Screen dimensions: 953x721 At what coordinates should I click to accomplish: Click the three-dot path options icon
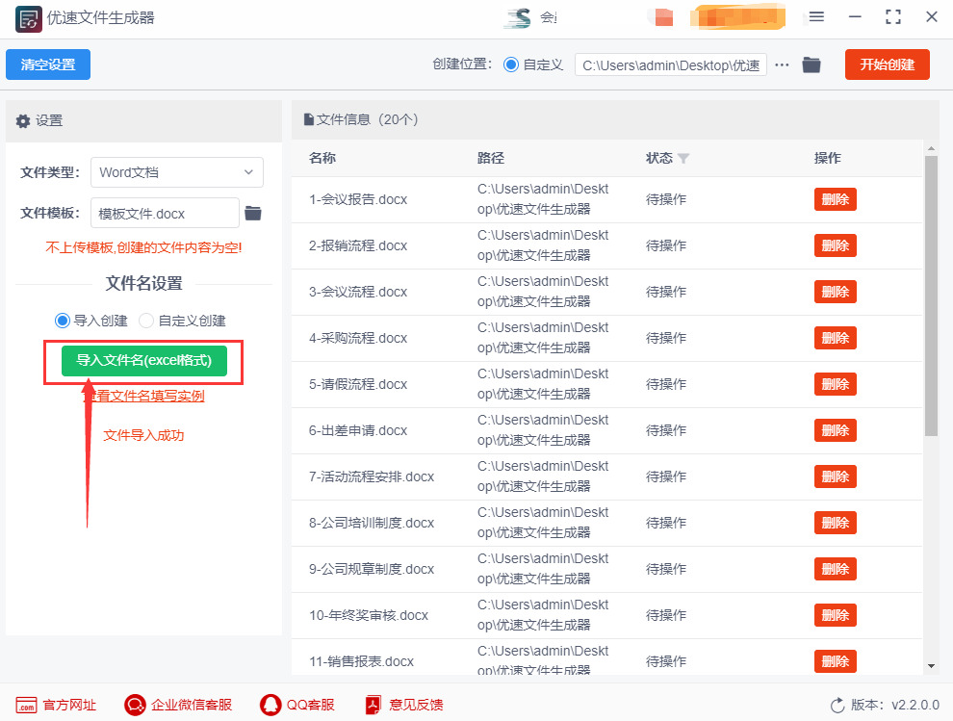tap(783, 65)
